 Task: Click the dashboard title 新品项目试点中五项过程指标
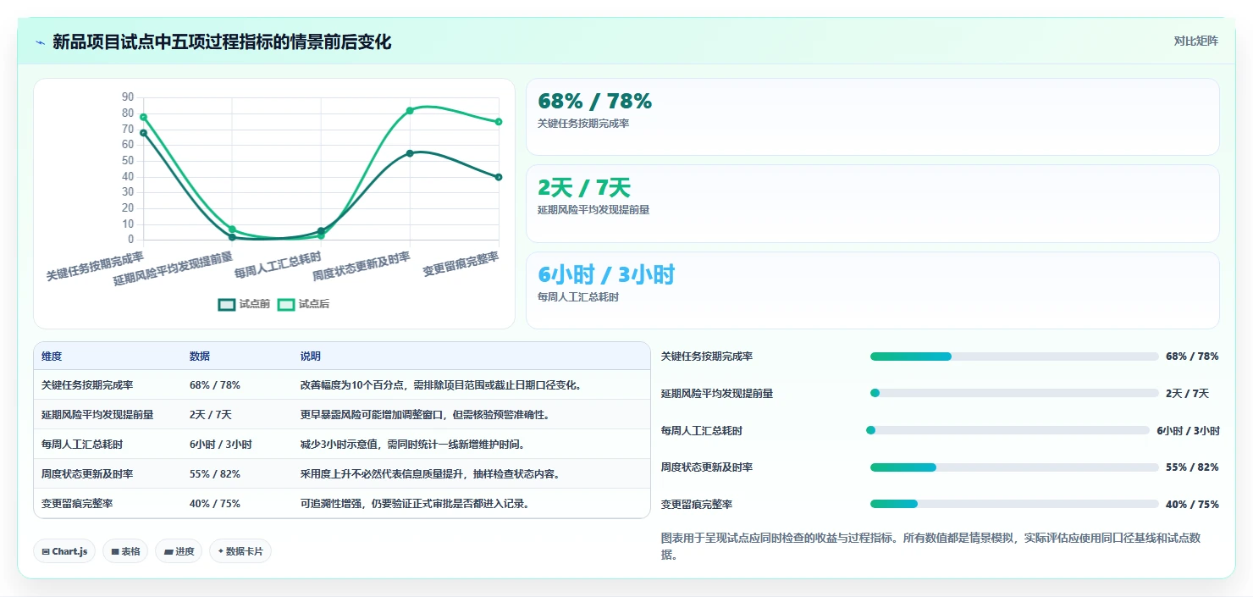(222, 41)
